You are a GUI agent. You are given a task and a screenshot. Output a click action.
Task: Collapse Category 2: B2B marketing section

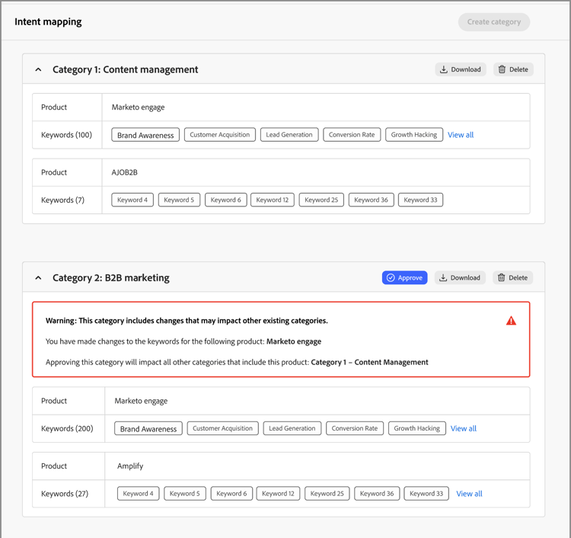point(38,278)
